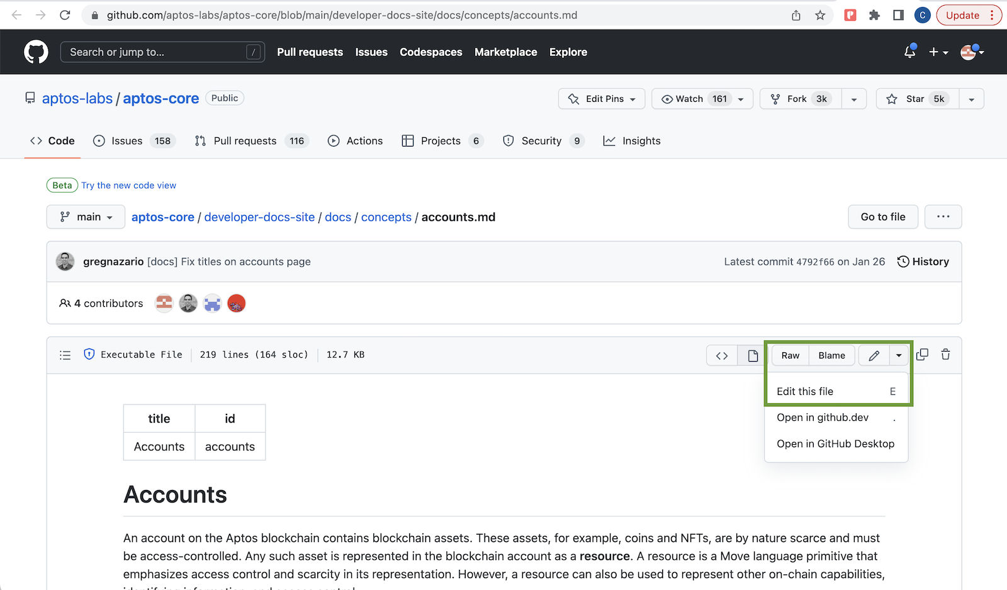Viewport: 1007px width, 590px height.
Task: Open Codespaces in top navigation
Action: click(x=431, y=52)
